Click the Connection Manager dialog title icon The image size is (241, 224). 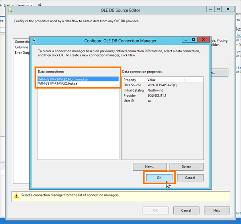(x=34, y=41)
